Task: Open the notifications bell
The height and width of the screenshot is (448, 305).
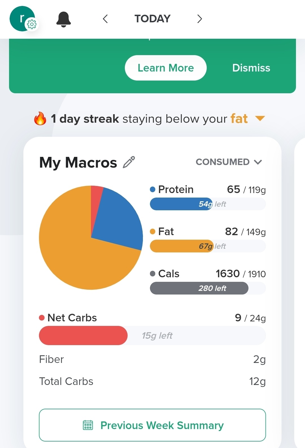Action: coord(64,19)
